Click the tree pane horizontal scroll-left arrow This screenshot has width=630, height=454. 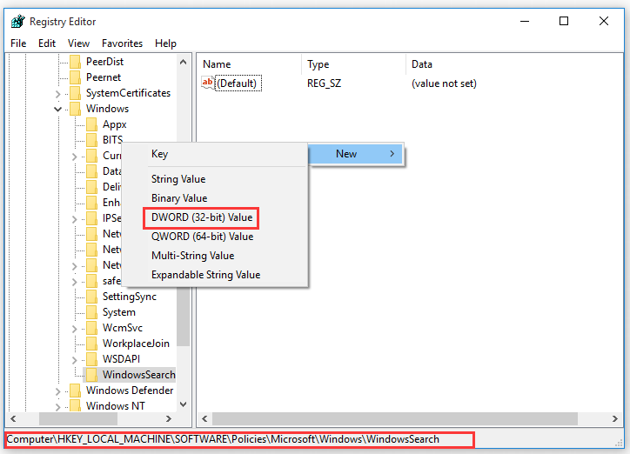(x=13, y=418)
